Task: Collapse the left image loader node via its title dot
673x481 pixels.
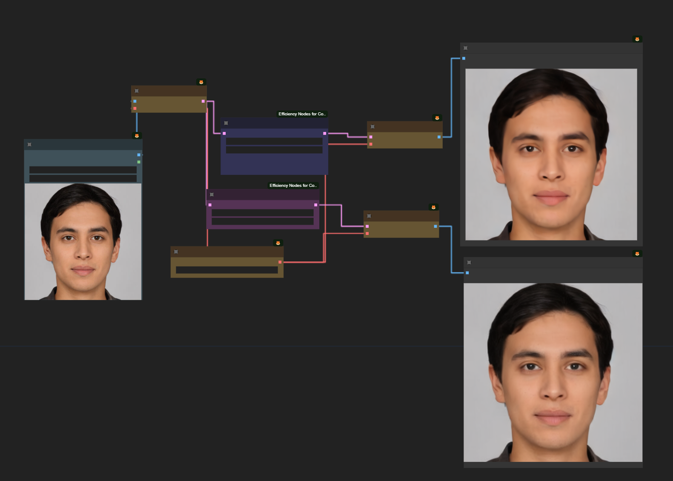Action: [29, 145]
